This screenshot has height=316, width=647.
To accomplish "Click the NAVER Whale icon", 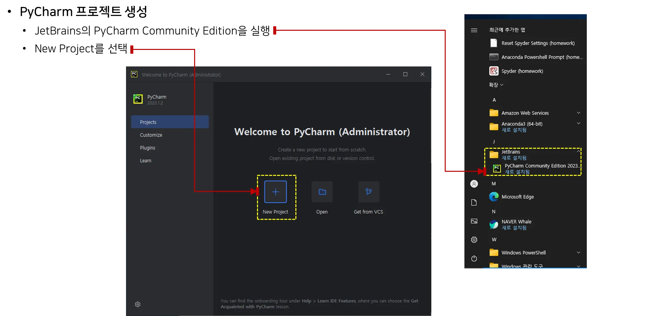I will click(x=494, y=224).
